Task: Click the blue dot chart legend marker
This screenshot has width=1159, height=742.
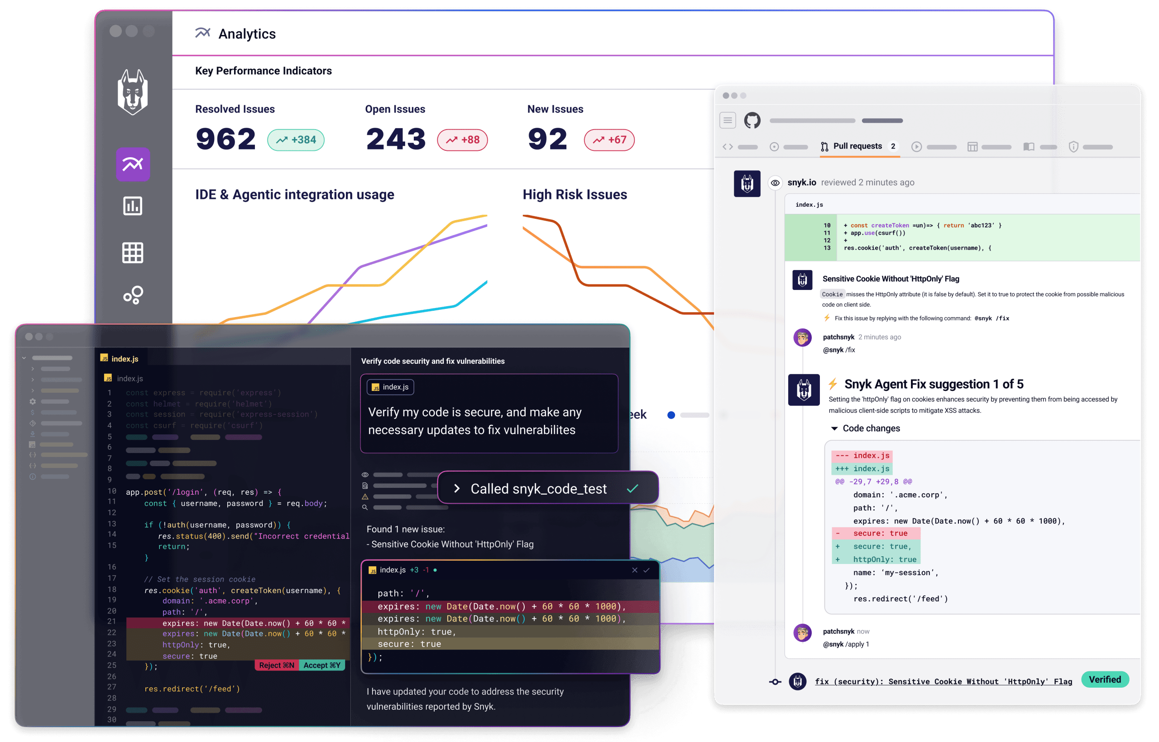Action: coord(671,415)
